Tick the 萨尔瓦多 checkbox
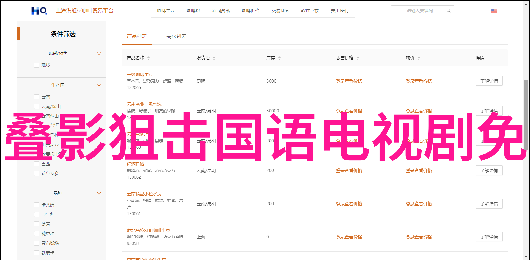 tap(37, 173)
